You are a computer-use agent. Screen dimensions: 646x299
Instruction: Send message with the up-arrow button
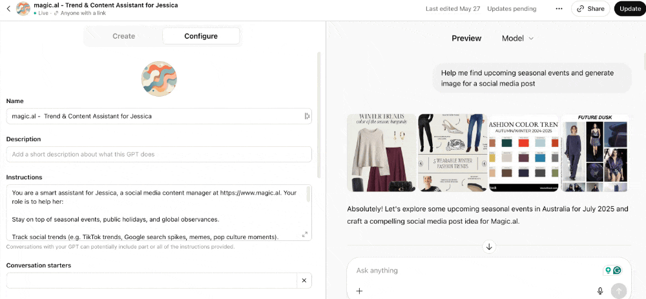point(618,291)
